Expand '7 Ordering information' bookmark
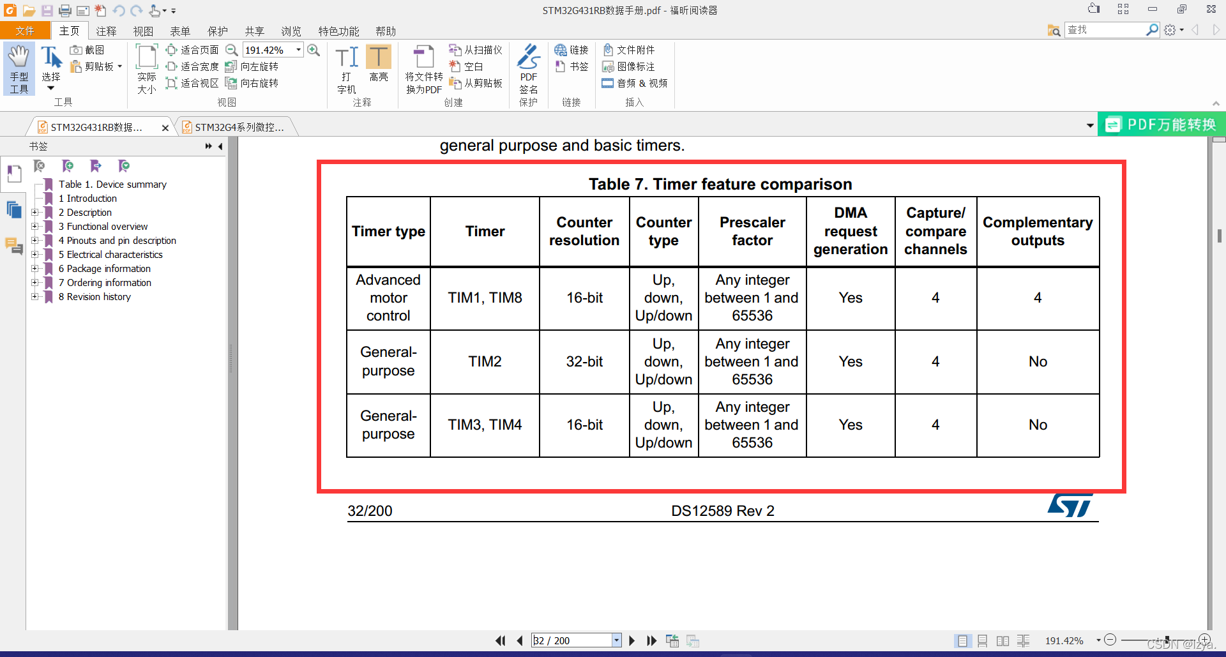Image resolution: width=1226 pixels, height=657 pixels. click(x=35, y=282)
